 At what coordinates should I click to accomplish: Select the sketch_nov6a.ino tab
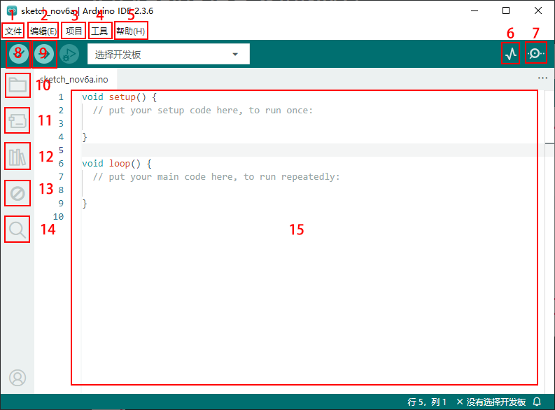tap(74, 79)
